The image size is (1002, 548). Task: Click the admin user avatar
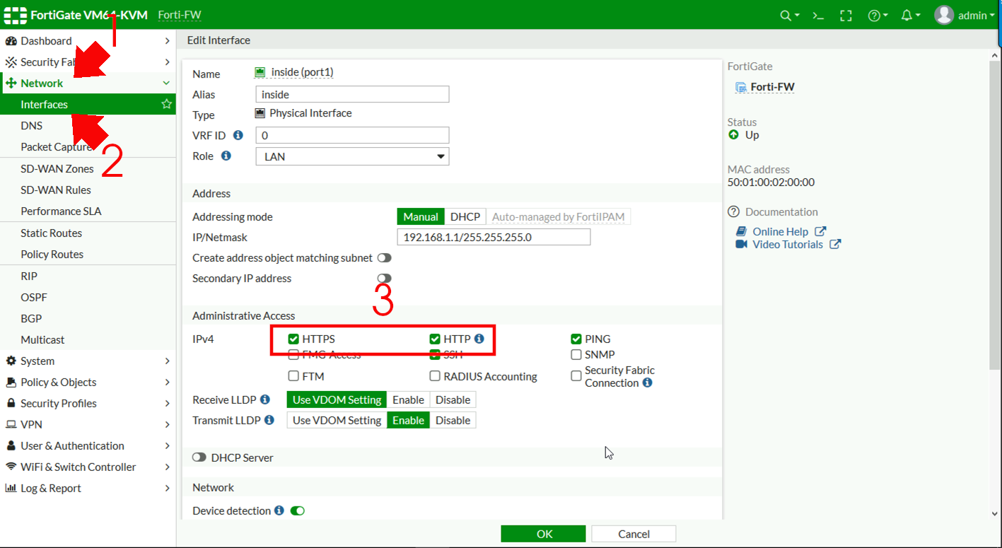click(944, 15)
